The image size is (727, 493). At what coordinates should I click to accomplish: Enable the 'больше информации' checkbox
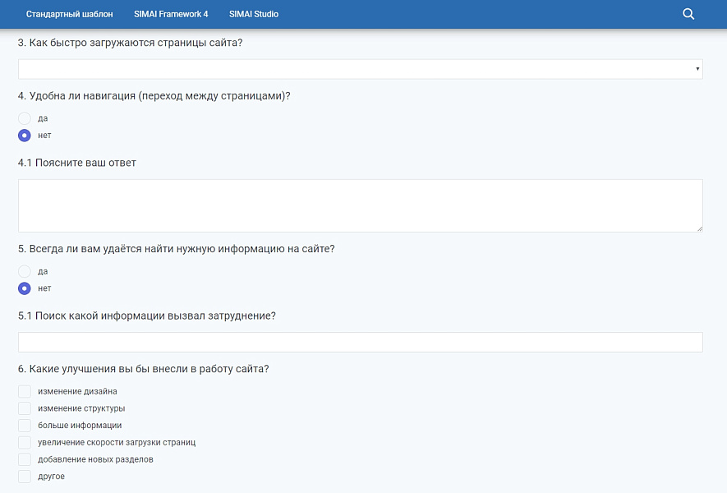tap(25, 426)
